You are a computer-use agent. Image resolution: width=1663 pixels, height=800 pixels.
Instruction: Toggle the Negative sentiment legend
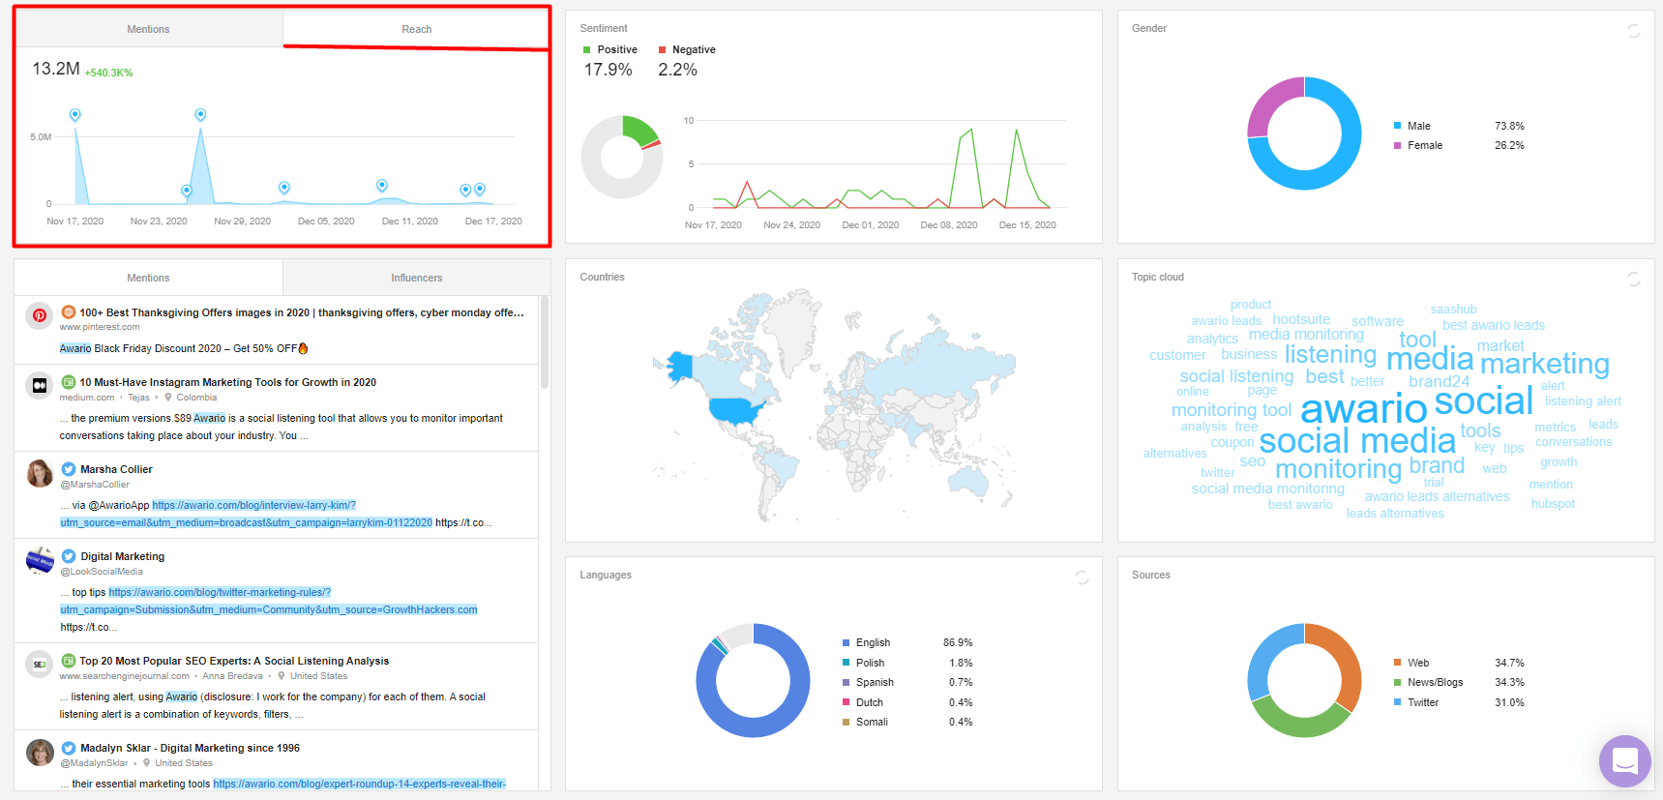(687, 49)
